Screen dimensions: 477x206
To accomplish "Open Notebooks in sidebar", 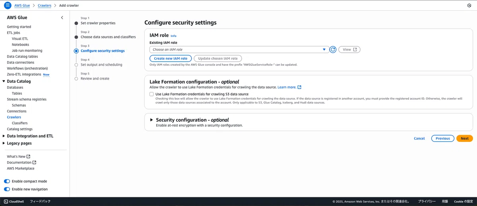I will click(20, 45).
